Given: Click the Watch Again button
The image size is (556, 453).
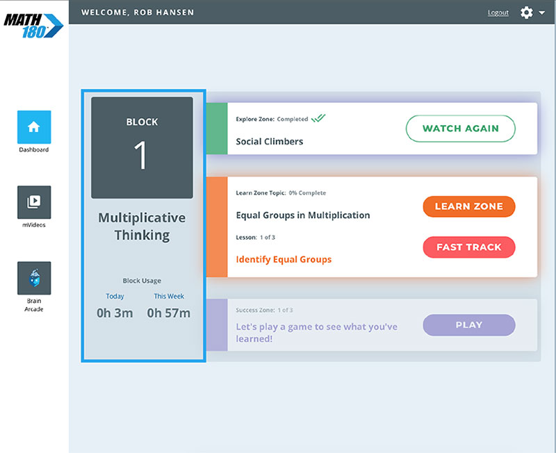Looking at the screenshot, I should click(461, 129).
